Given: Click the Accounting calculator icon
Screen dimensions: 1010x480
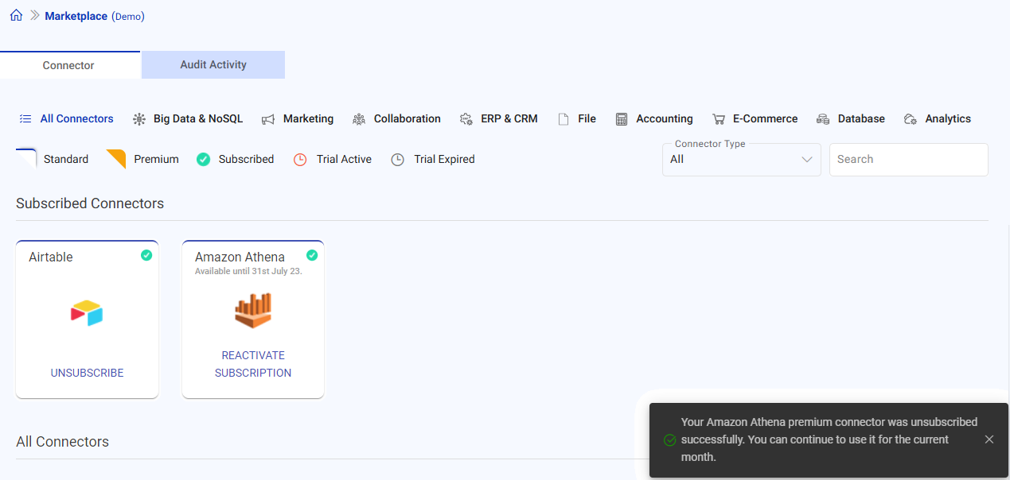Looking at the screenshot, I should point(622,118).
